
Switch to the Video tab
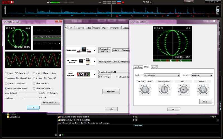click(88, 28)
